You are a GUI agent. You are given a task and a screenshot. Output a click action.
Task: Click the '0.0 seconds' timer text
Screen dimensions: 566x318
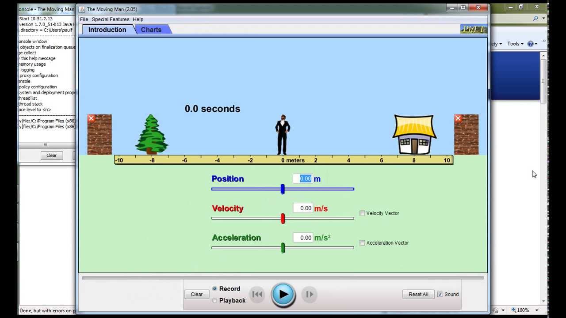pos(213,109)
